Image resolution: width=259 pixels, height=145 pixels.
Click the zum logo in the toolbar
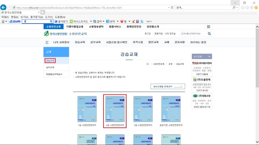tap(15, 22)
